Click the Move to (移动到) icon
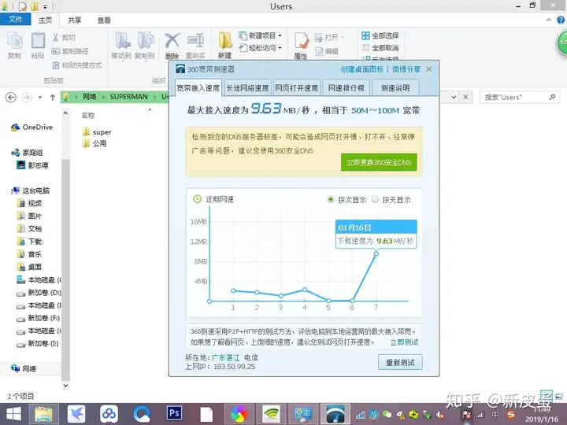Image resolution: width=567 pixels, height=425 pixels. tap(121, 45)
